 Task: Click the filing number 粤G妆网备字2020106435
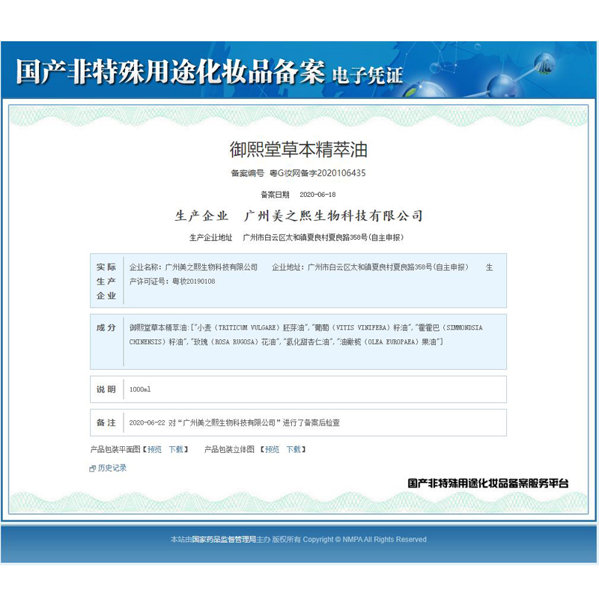pyautogui.click(x=317, y=173)
